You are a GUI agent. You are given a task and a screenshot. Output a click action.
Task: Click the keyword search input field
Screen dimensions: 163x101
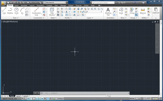103,3
